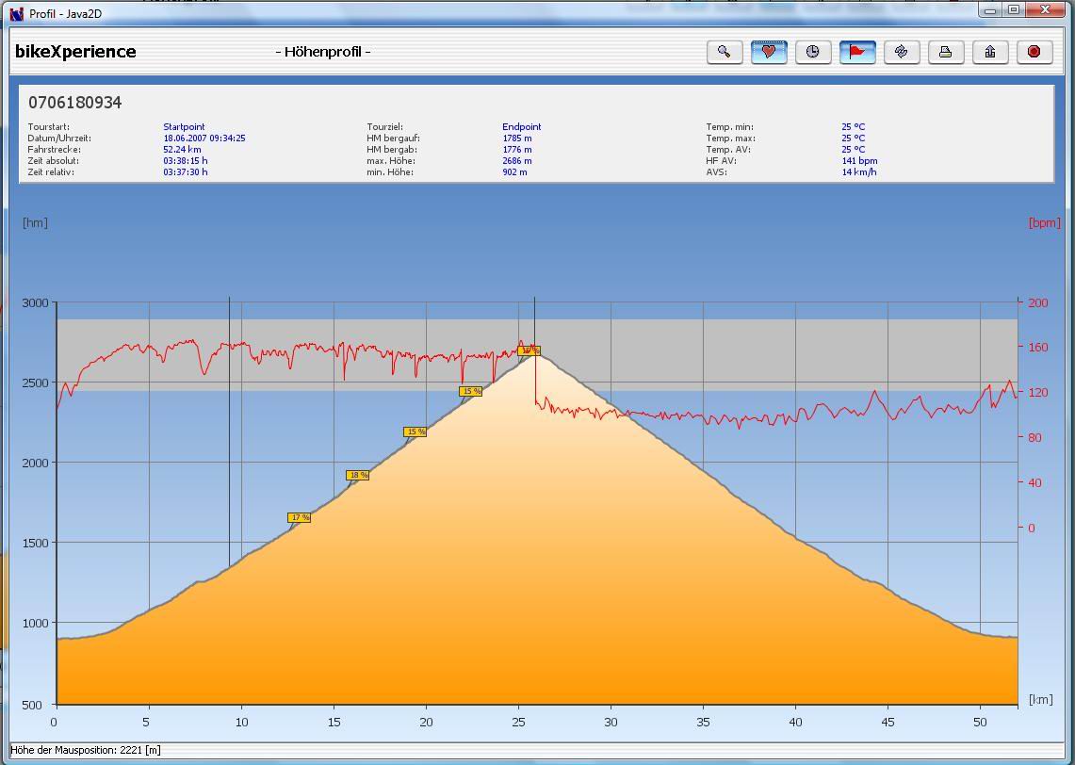The width and height of the screenshot is (1075, 765).
Task: Click the upper 15 % marker near 2450 m
Action: pos(471,392)
